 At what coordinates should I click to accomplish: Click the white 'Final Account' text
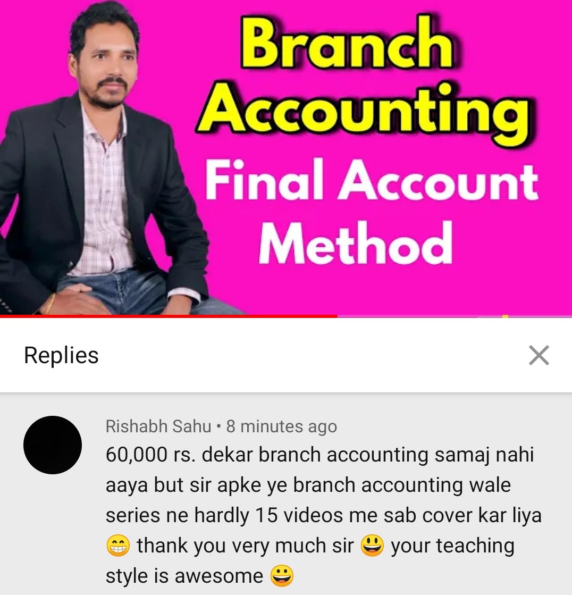372,180
